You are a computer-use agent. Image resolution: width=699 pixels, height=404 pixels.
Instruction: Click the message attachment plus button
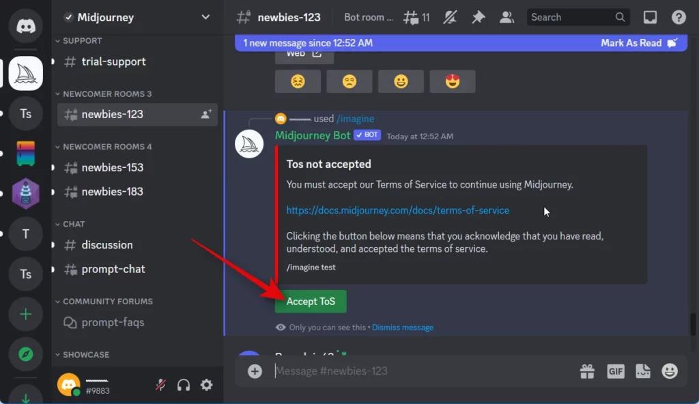[x=255, y=371]
